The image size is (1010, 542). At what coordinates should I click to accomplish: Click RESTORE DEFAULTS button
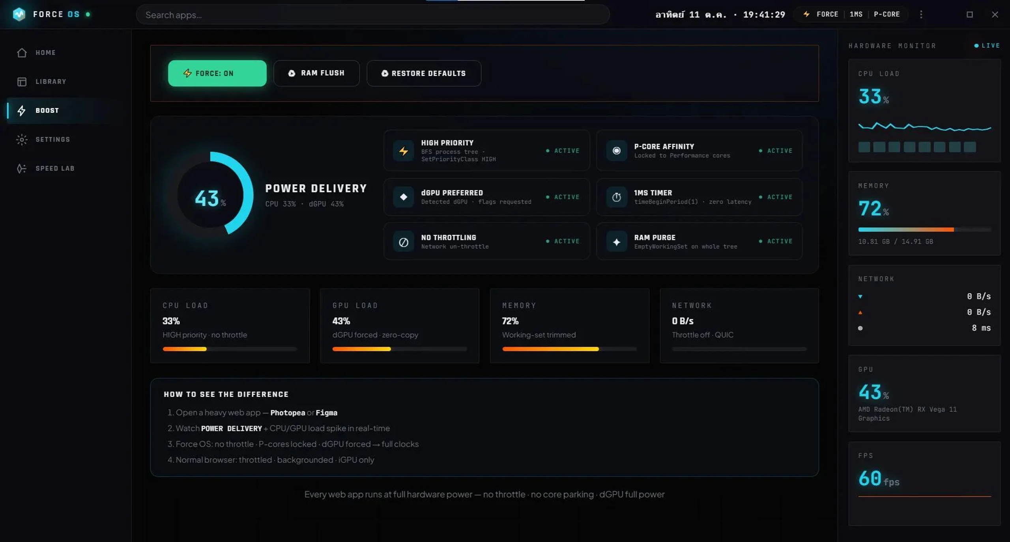tap(424, 73)
